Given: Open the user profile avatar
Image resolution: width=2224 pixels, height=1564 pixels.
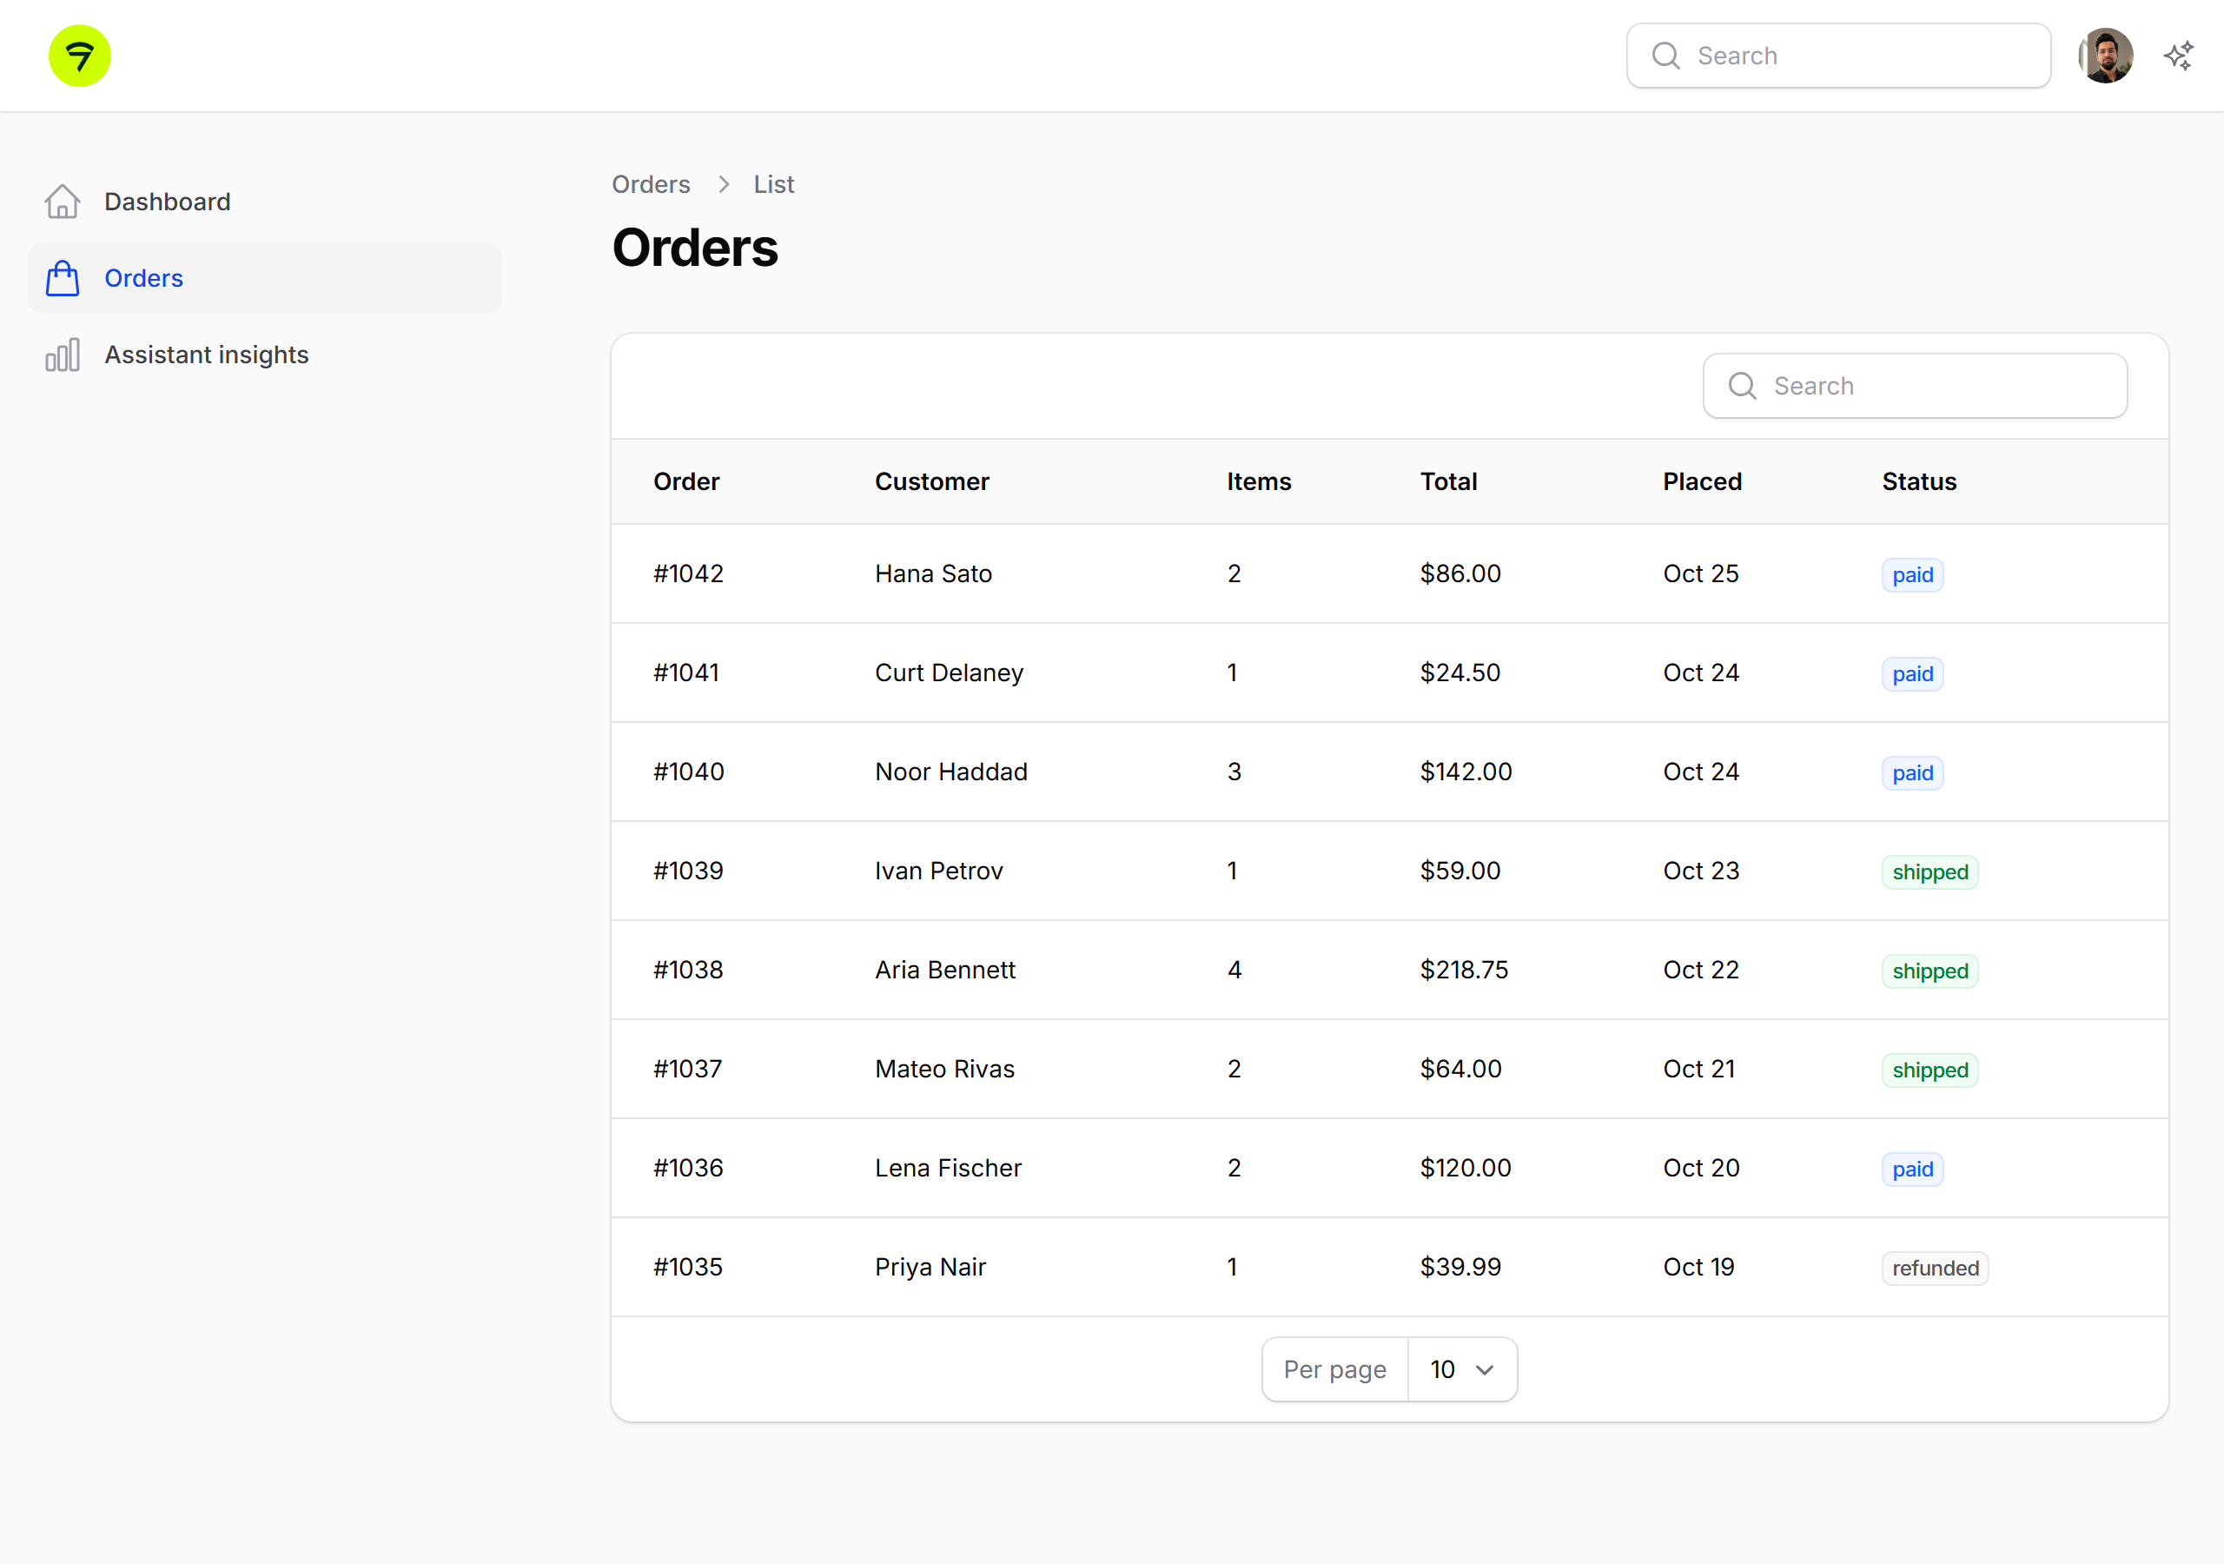Looking at the screenshot, I should point(2105,56).
